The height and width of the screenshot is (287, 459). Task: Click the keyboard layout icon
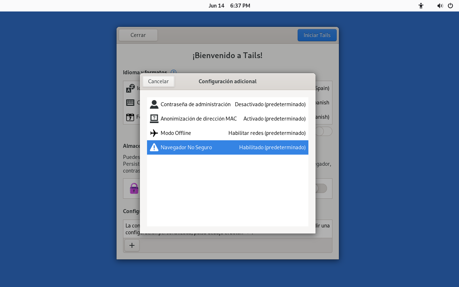click(130, 103)
